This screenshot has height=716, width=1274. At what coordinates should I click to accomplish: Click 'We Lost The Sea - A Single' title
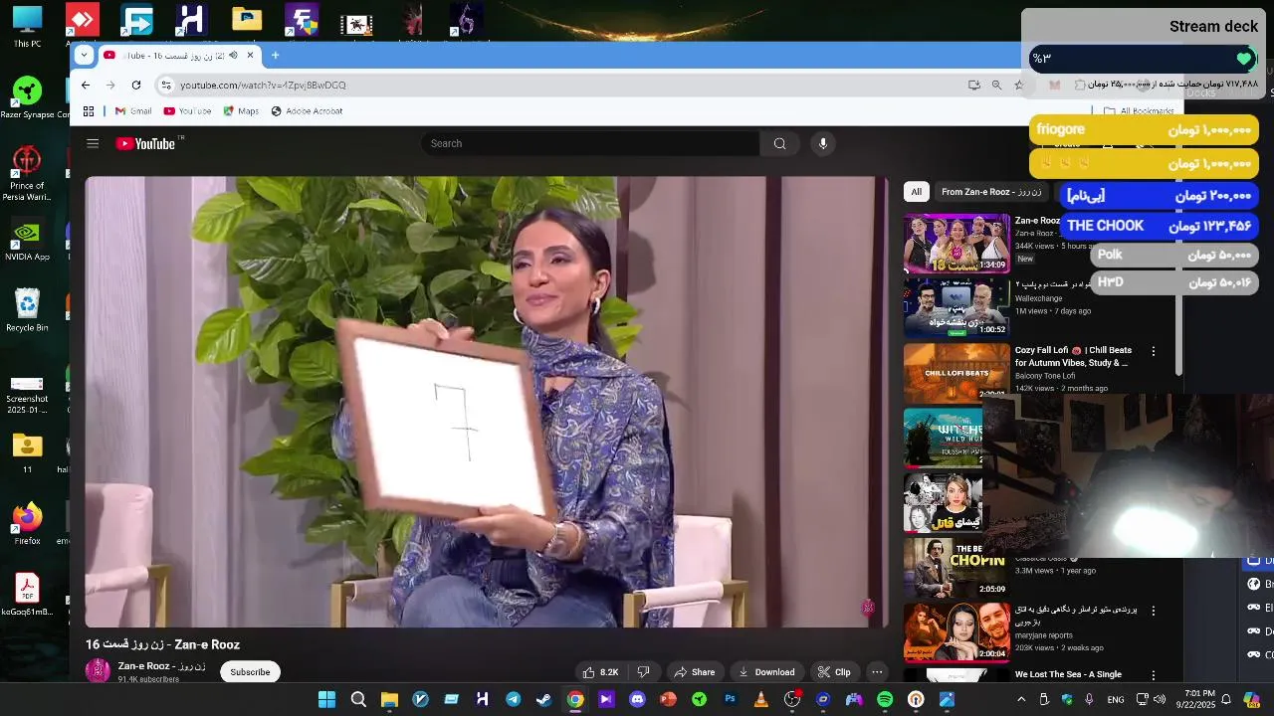(x=1068, y=674)
